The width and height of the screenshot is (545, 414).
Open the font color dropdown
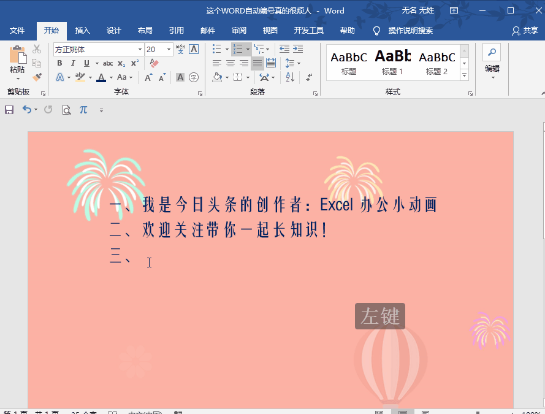pyautogui.click(x=111, y=77)
